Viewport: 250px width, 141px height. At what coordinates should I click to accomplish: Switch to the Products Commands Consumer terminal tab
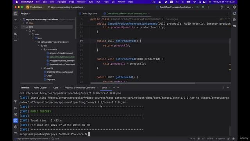(x=80, y=88)
